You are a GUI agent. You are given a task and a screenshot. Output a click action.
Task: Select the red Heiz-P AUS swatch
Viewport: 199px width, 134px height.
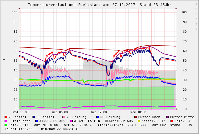pyautogui.click(x=171, y=121)
